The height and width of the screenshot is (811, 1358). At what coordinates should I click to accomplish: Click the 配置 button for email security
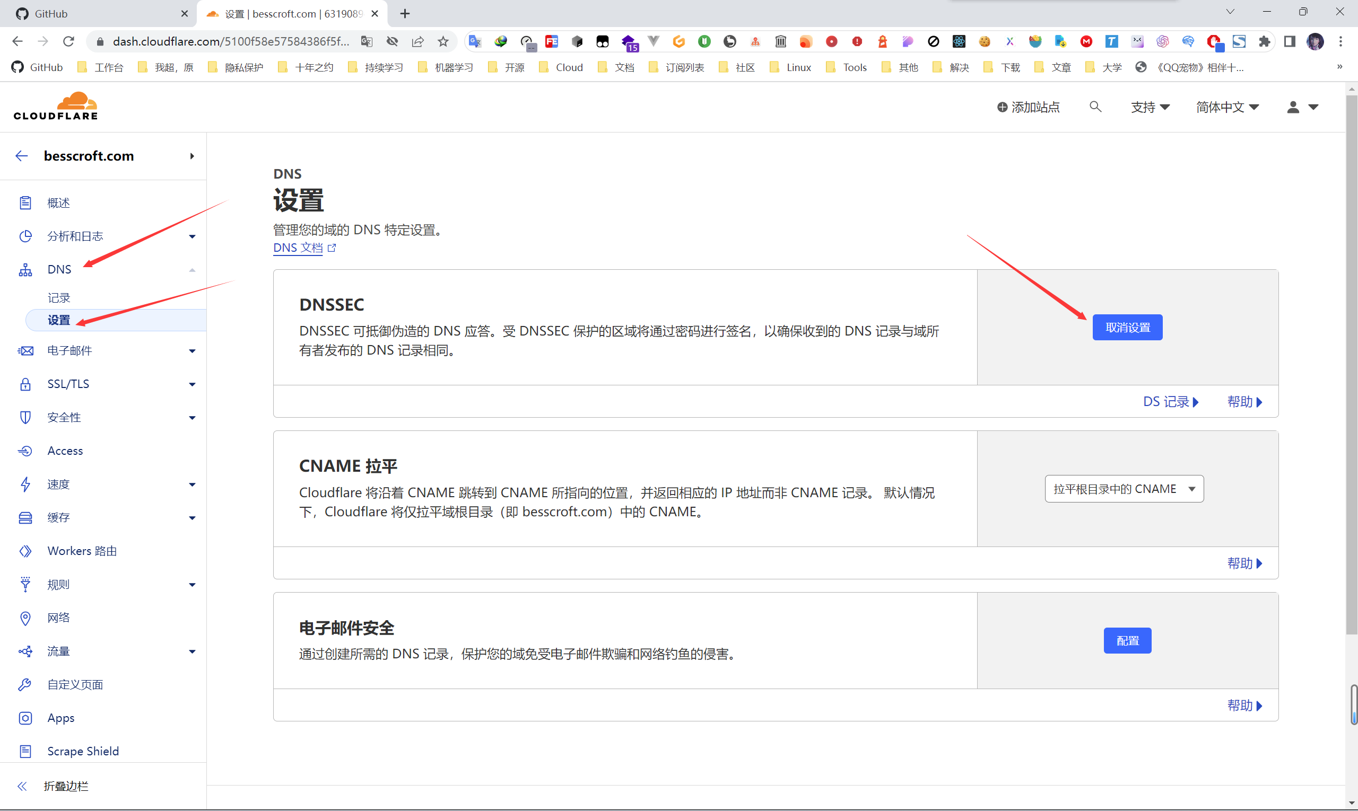(1127, 640)
